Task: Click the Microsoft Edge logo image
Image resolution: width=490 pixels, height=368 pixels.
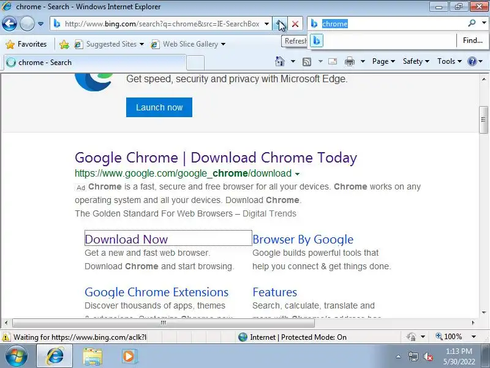Action: [94, 82]
